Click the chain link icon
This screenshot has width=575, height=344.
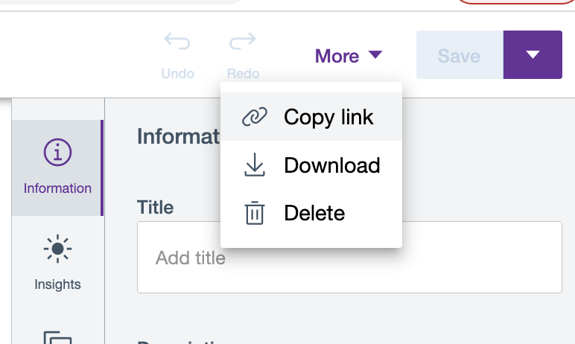[255, 117]
